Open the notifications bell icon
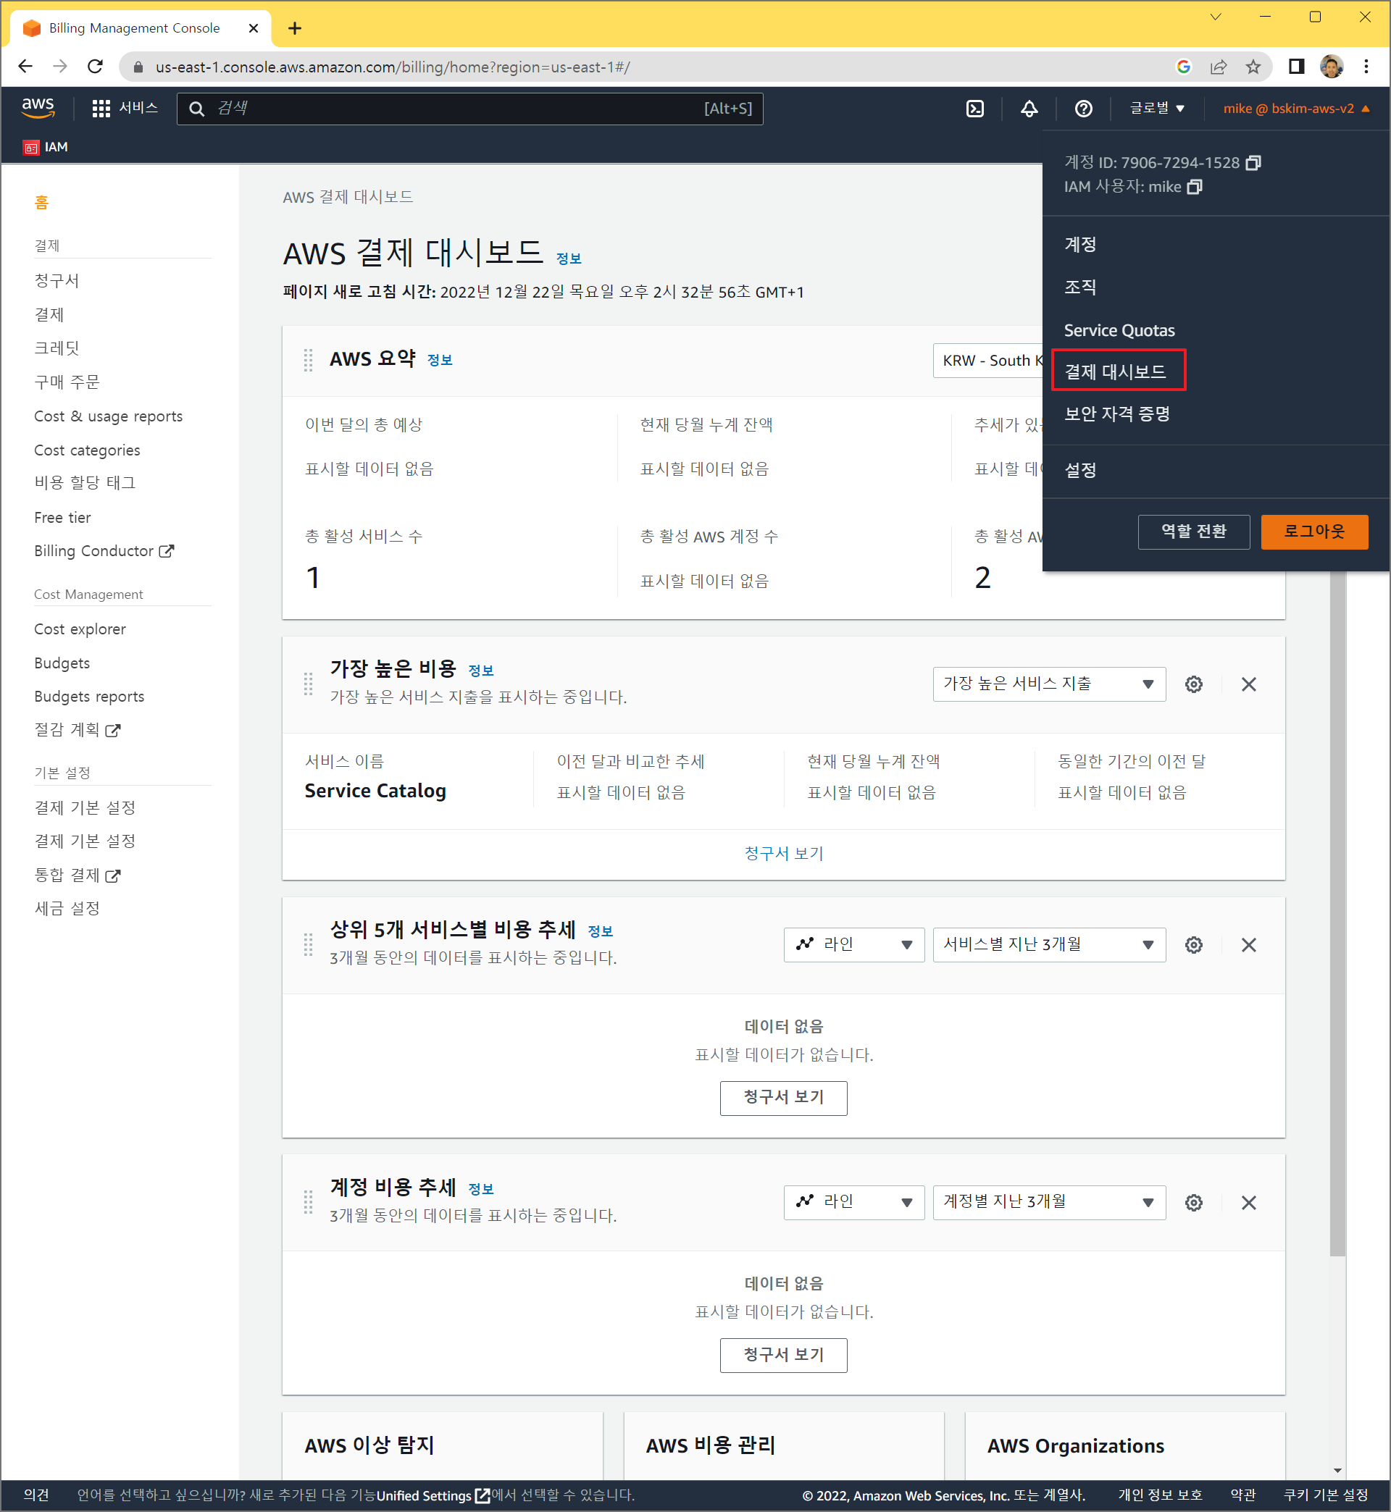Viewport: 1391px width, 1512px height. click(1029, 109)
